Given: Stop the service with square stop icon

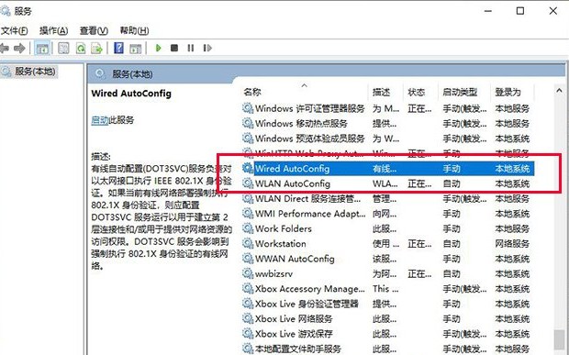Looking at the screenshot, I should pos(174,48).
